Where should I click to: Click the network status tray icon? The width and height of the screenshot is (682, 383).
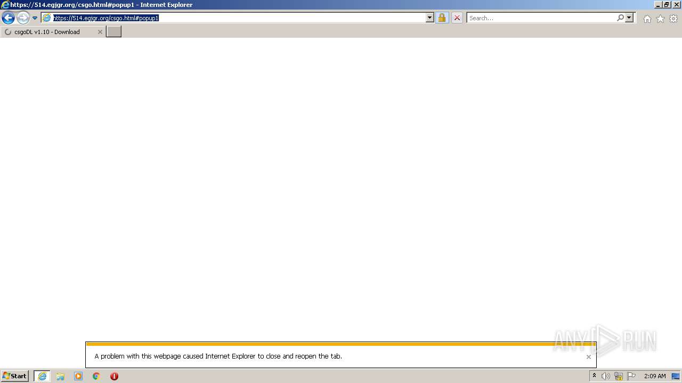619,376
